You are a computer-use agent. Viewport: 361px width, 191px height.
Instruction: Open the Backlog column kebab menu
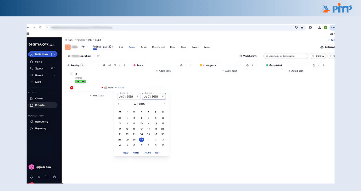click(124, 65)
